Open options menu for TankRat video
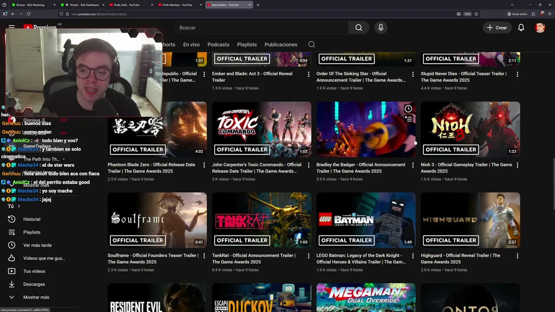The height and width of the screenshot is (312, 555). pyautogui.click(x=308, y=256)
